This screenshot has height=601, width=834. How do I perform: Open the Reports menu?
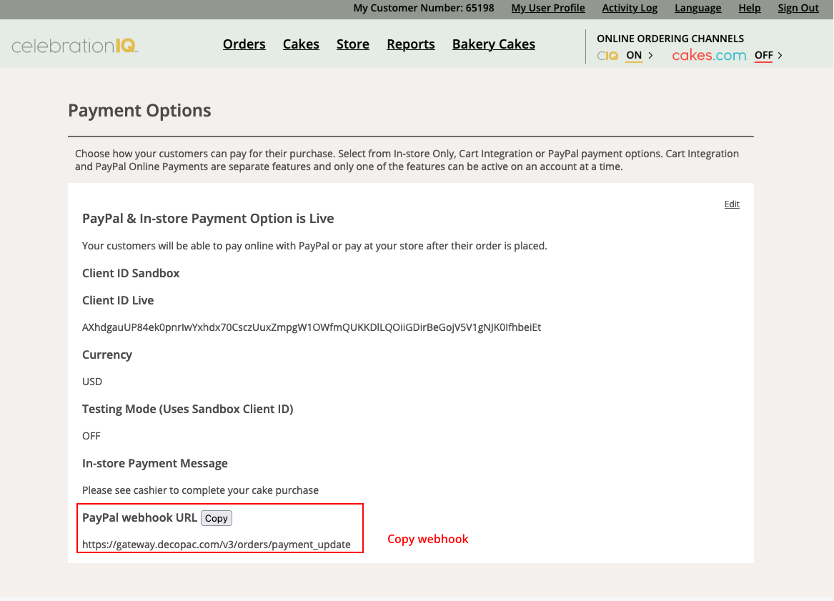[411, 44]
